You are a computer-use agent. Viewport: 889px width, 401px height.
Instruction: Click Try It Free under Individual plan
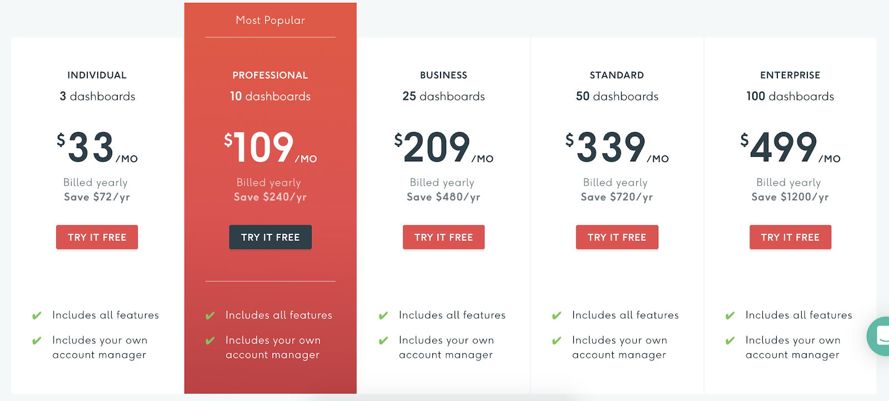97,237
